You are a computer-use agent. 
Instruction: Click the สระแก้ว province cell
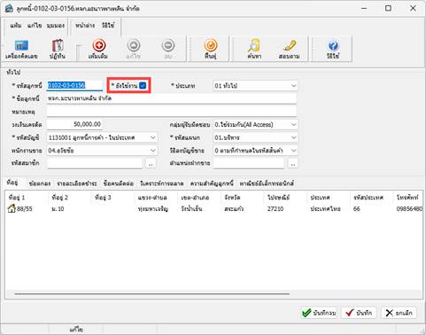click(x=233, y=209)
